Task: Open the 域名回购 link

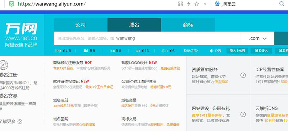Action: click(60, 119)
